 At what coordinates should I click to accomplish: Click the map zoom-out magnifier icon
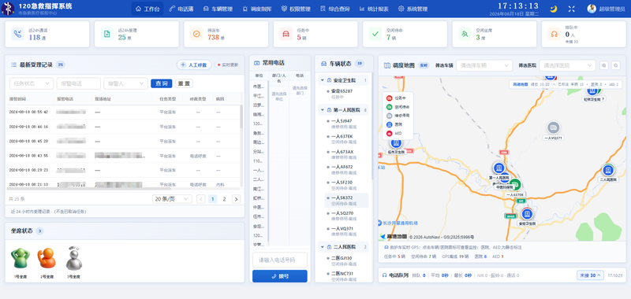615,65
